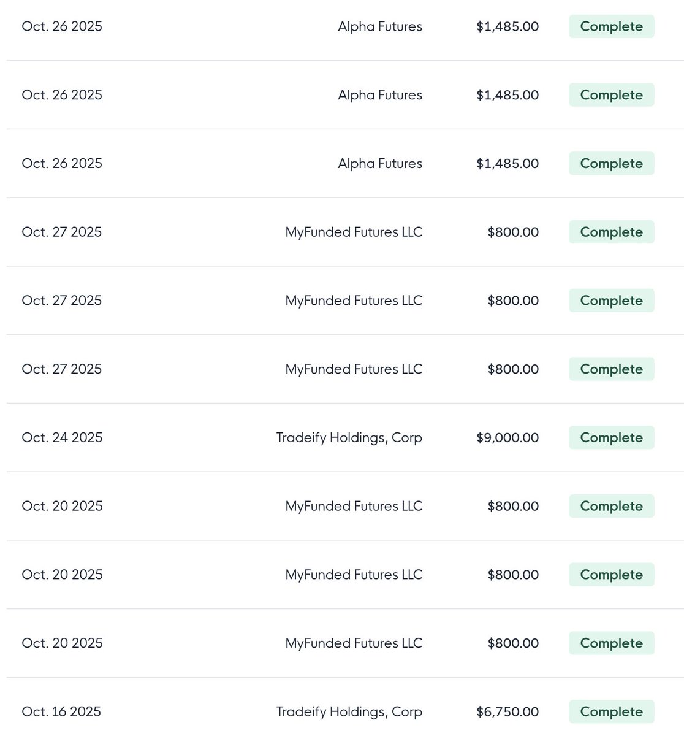Click the Oct. 16 2025 date
The height and width of the screenshot is (736, 684).
click(x=61, y=711)
